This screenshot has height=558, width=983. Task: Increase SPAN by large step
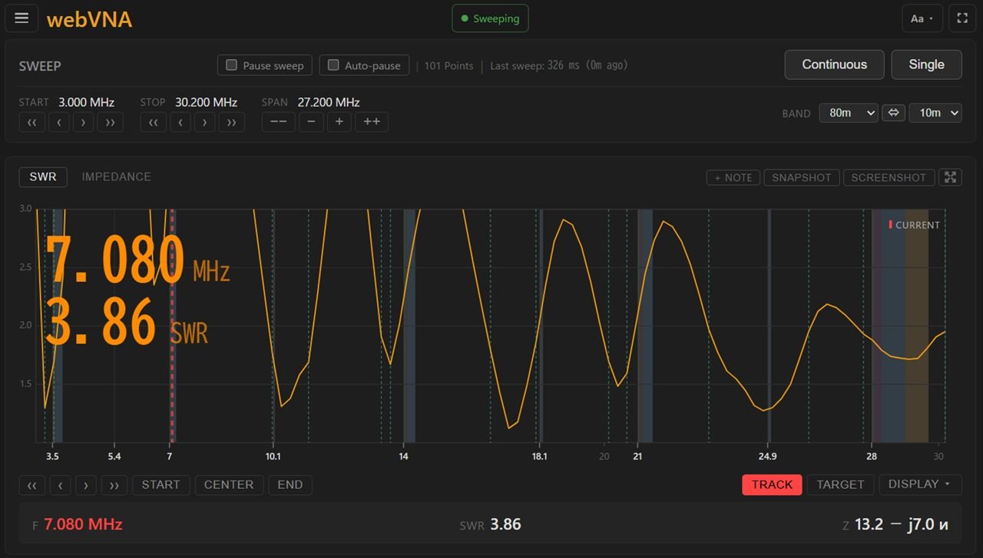coord(372,122)
